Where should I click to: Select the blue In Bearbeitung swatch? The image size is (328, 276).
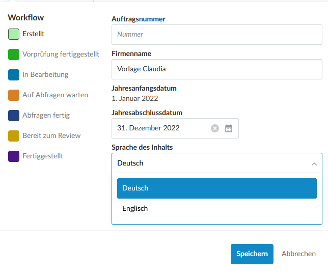coord(14,75)
